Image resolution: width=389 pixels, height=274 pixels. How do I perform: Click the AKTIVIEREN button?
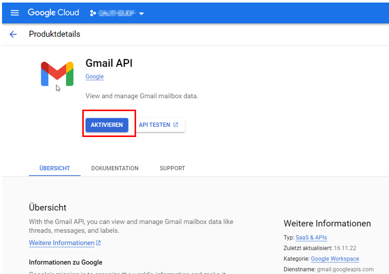tap(107, 125)
